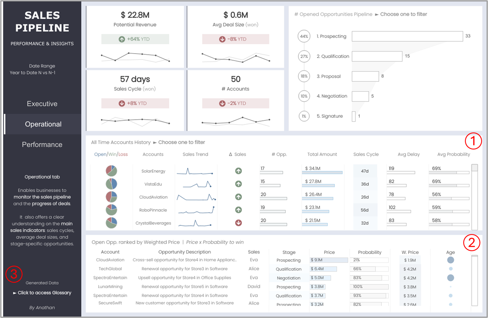Click the 44% circle next to Prospecting
This screenshot has height=318, width=488.
tap(304, 36)
